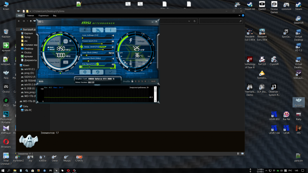Viewport: 308px width, 173px height.
Task: Click the Core Voltage slider
Action: point(97,38)
